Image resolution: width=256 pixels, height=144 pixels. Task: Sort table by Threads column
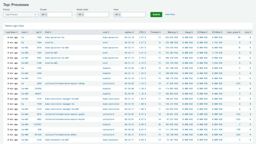click(156, 32)
